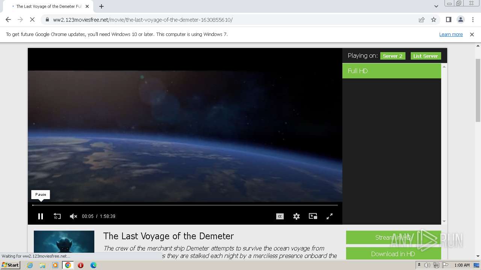Viewport: 481px width, 270px height.
Task: Open File Explorer from taskbar
Action: [x=42, y=265]
